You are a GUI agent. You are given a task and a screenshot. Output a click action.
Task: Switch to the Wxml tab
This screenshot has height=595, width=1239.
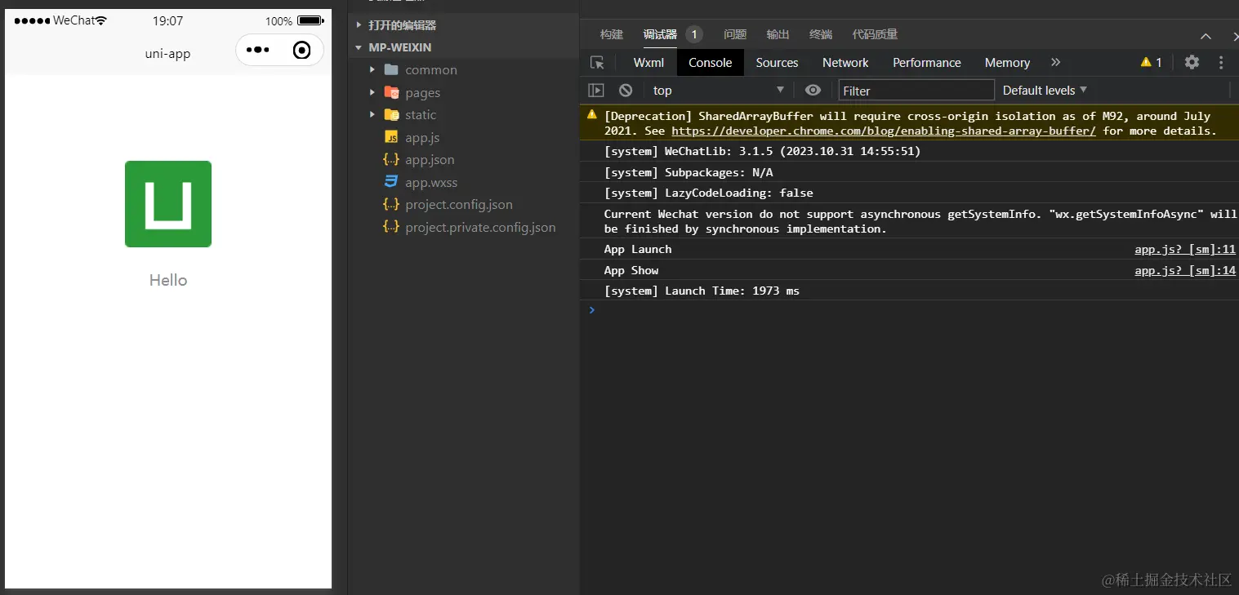(648, 62)
